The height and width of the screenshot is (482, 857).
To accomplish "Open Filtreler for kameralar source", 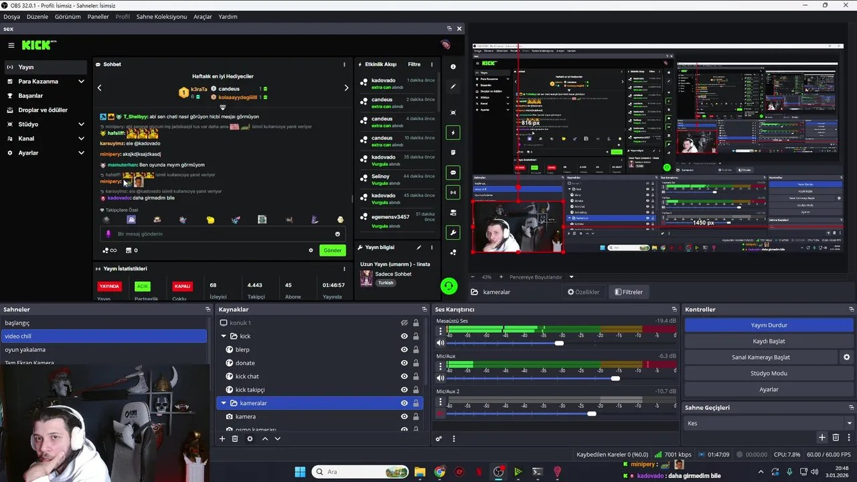I will tap(629, 292).
